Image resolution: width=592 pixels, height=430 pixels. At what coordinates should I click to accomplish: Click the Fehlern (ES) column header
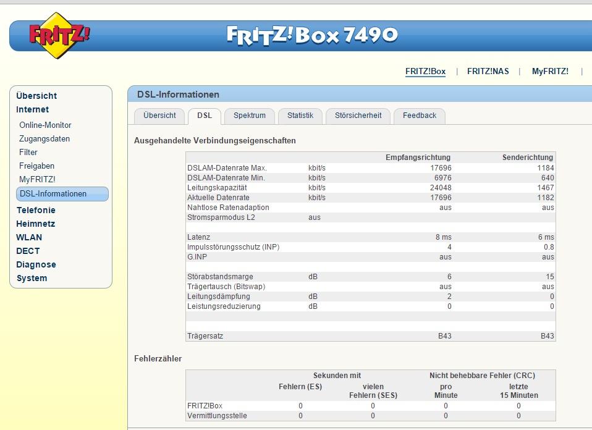[300, 387]
